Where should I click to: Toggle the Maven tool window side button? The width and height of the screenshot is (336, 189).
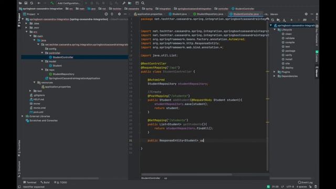pyautogui.click(x=317, y=72)
